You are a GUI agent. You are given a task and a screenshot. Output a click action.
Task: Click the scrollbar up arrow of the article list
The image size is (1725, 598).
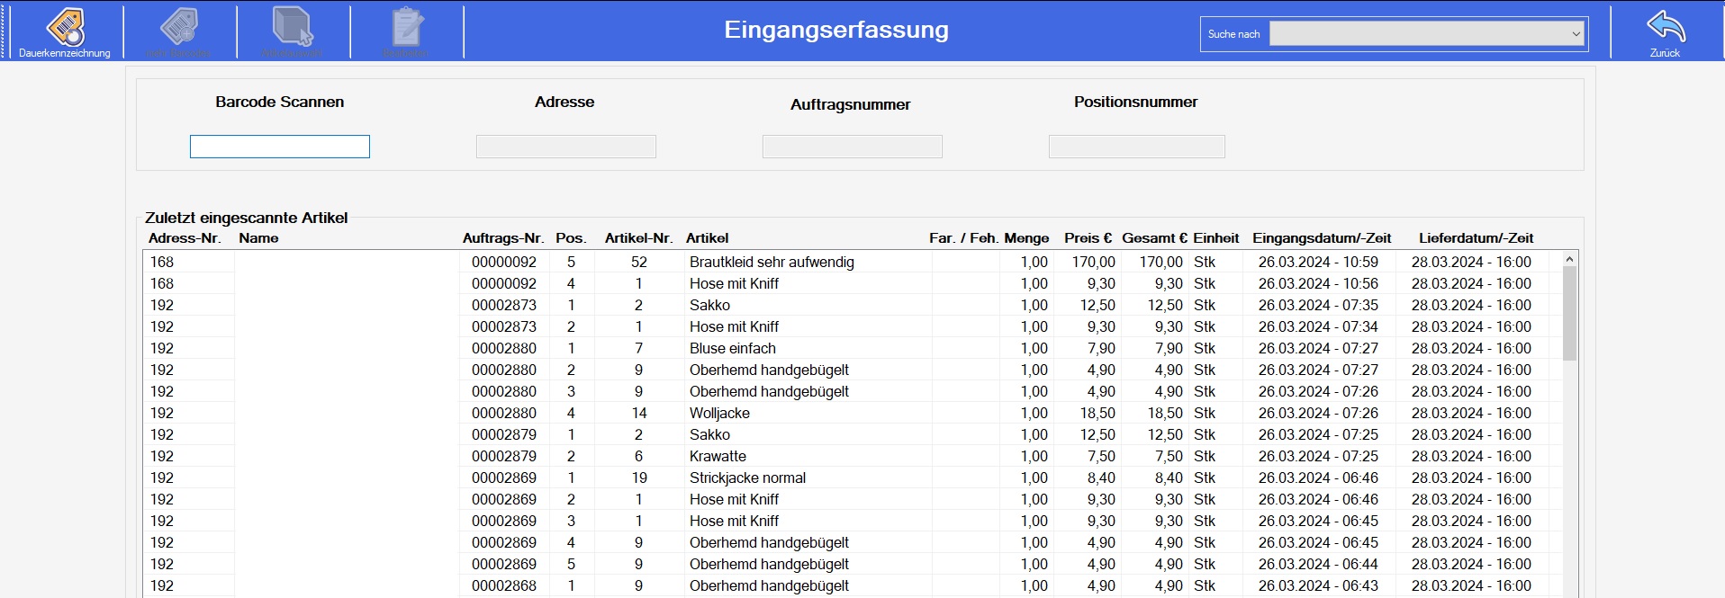pos(1569,259)
